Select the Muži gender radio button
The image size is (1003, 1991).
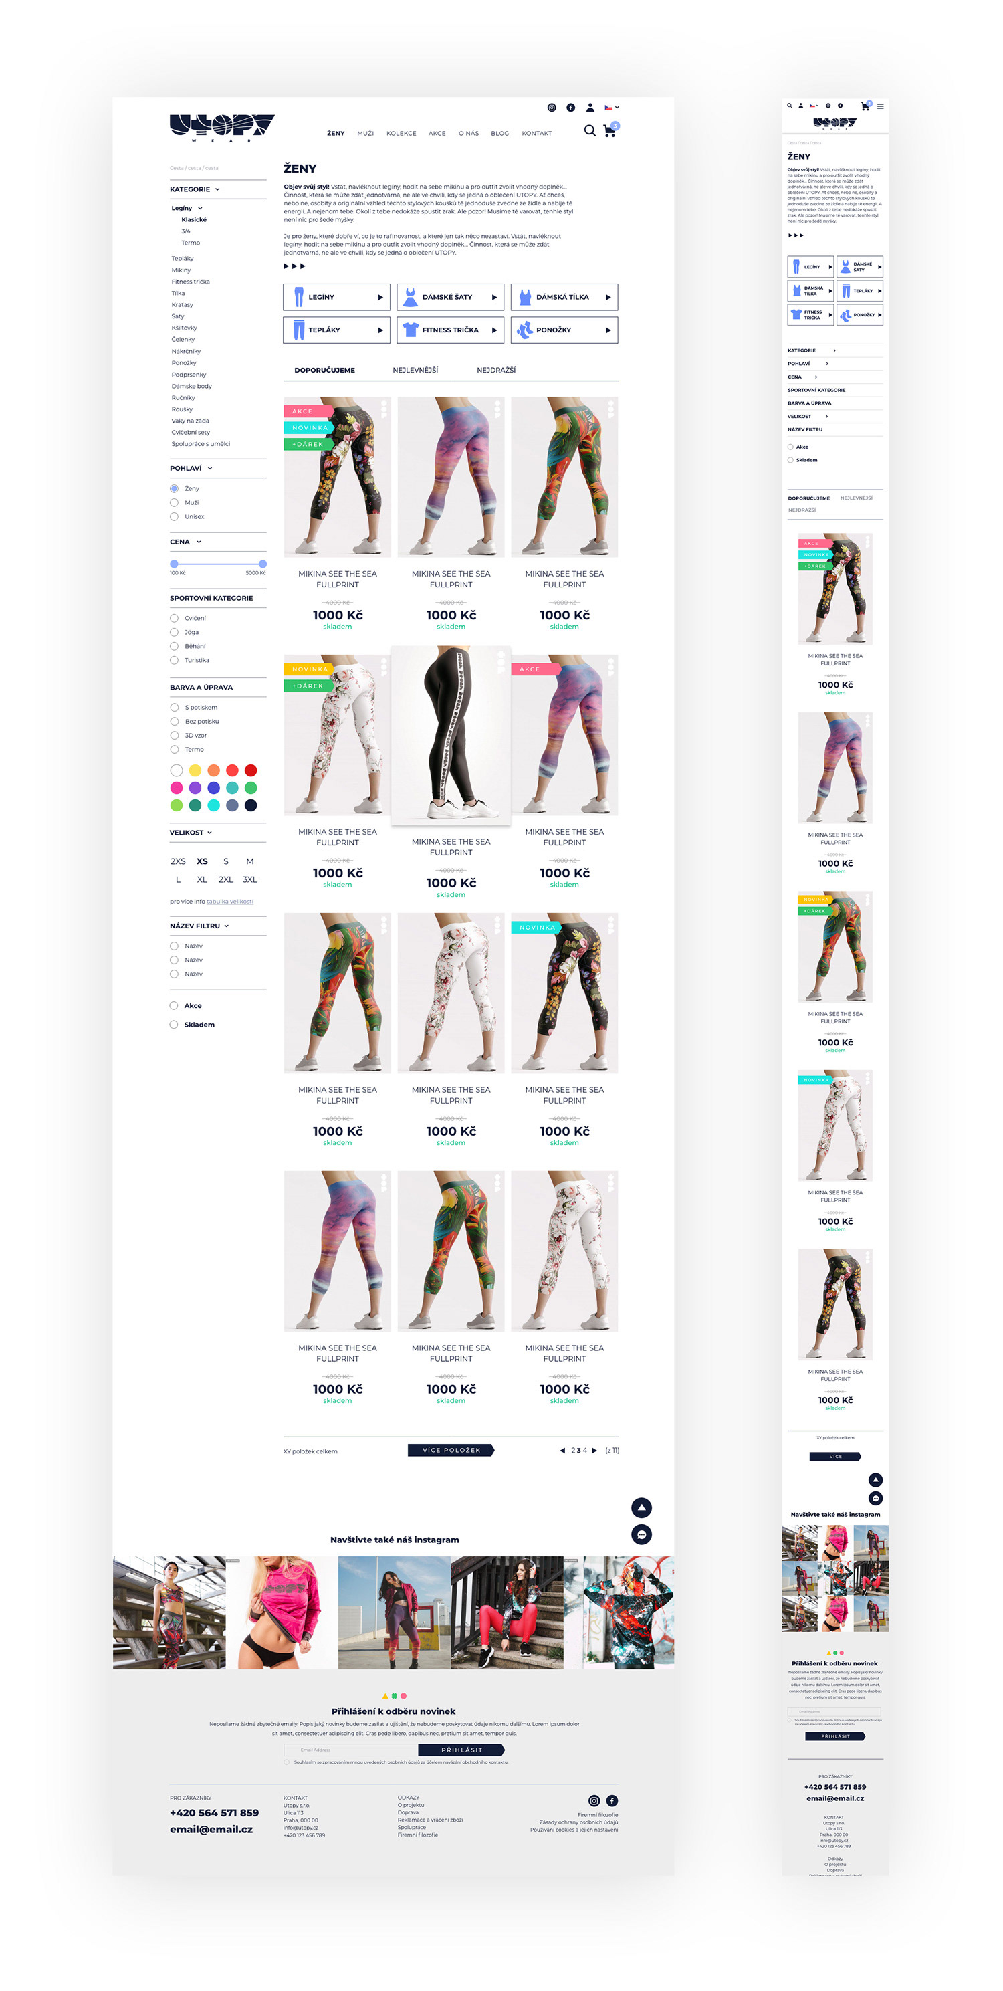(174, 502)
